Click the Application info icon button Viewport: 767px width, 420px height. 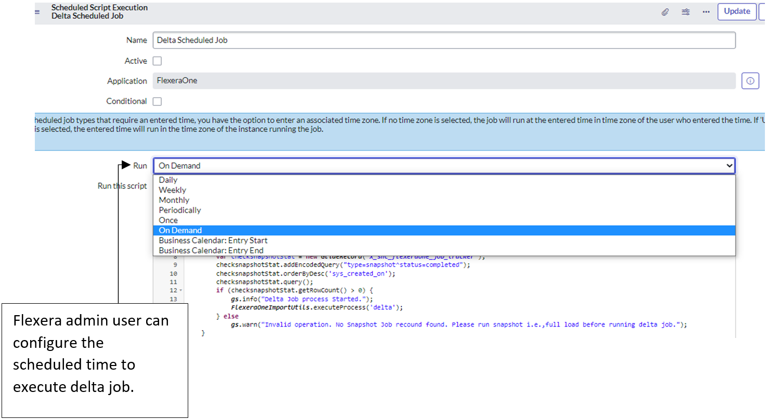coord(750,81)
